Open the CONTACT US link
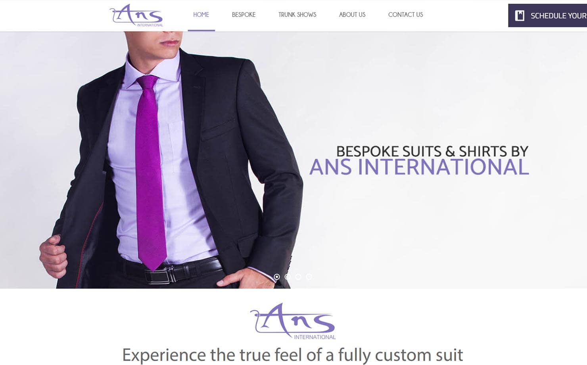Viewport: 587px width, 365px height. coord(405,15)
